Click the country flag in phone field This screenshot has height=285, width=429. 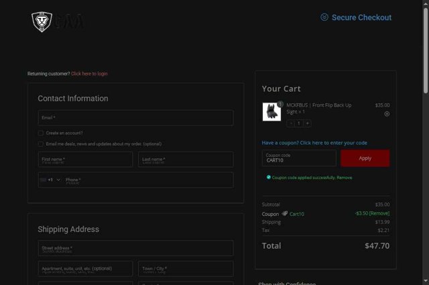pos(43,180)
